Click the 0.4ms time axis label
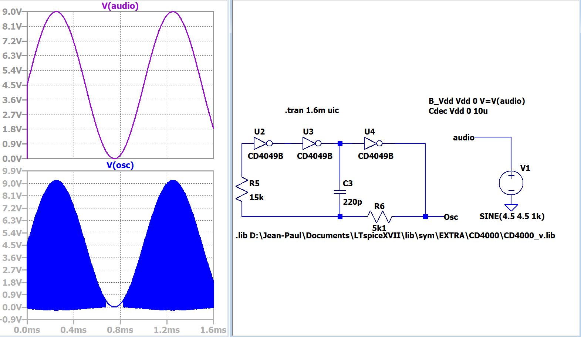This screenshot has width=581, height=337. (73, 330)
